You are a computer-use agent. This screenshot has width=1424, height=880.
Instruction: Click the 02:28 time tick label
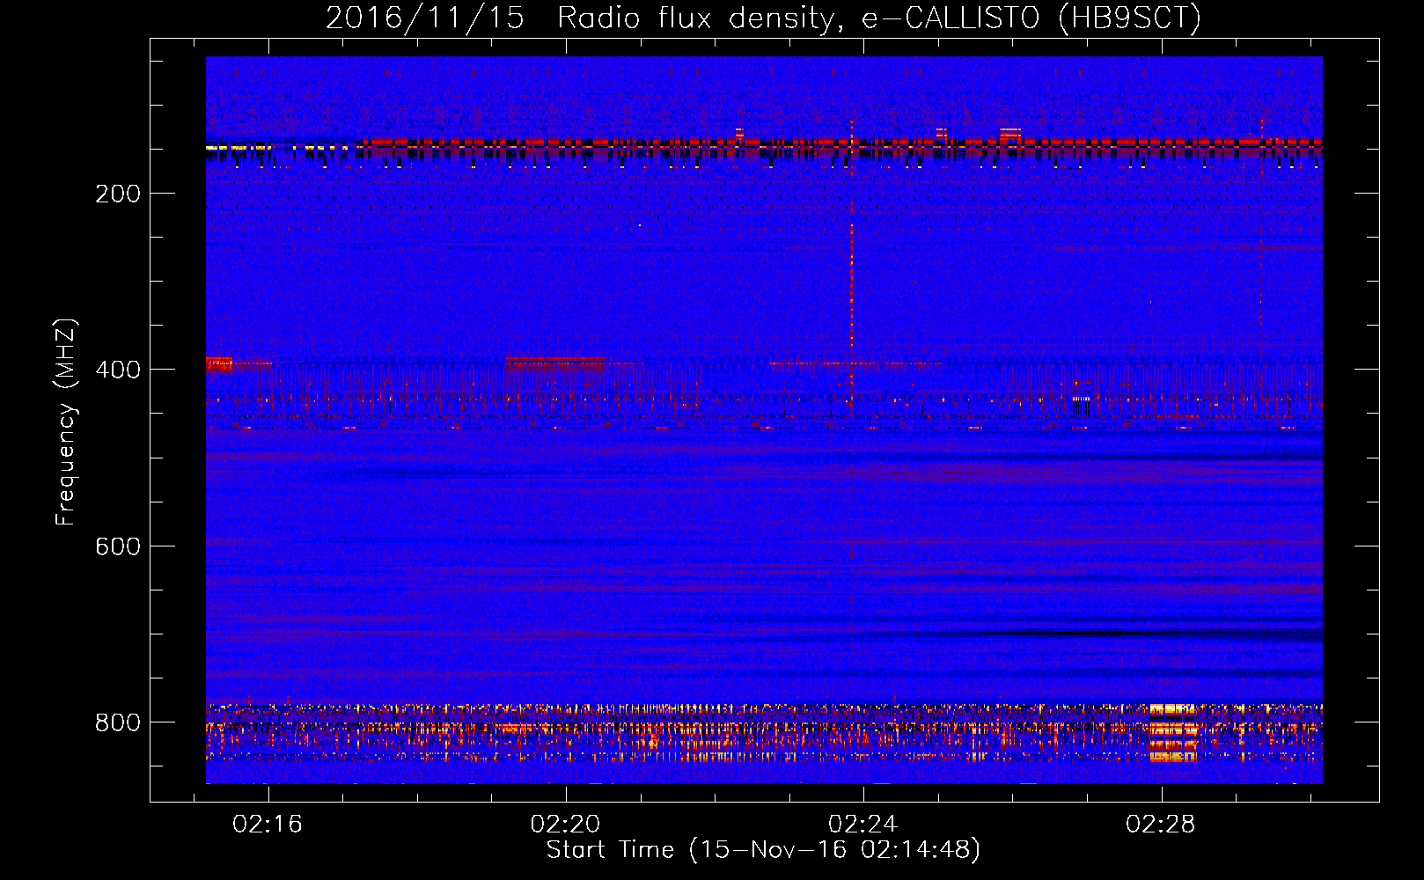click(x=1161, y=824)
